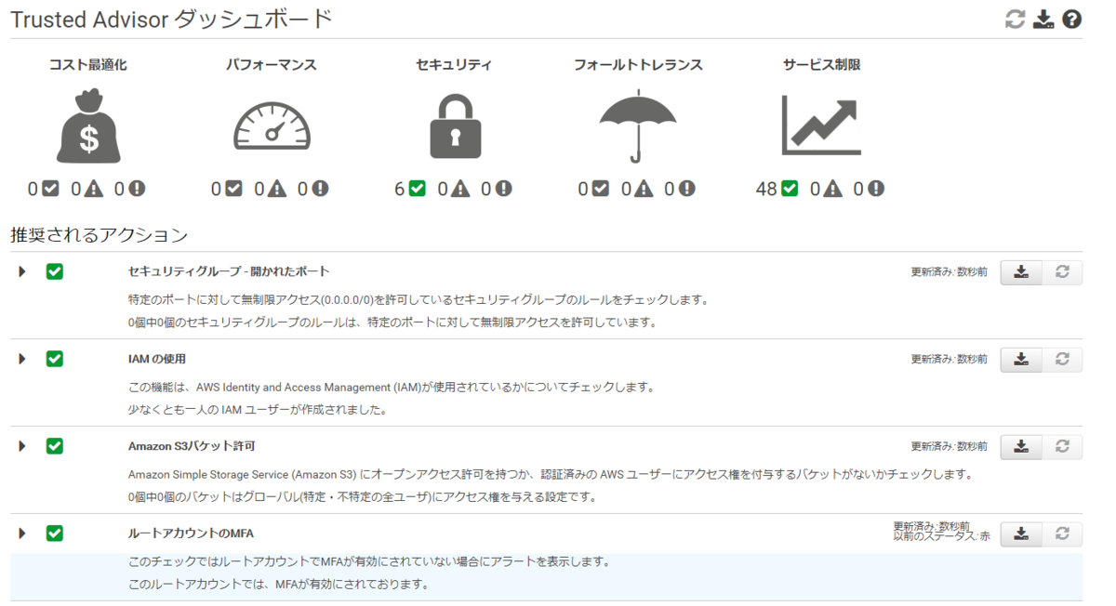Download the ルートアカウントのMFA check report
Viewport: 1116px width, 606px height.
coord(1020,534)
